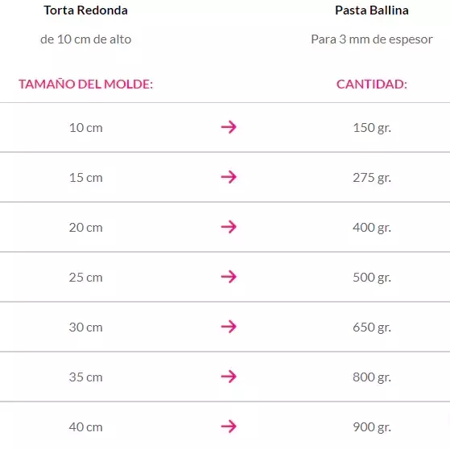The width and height of the screenshot is (450, 449).
Task: Select the 150 gr. quantity cell
Action: (372, 128)
